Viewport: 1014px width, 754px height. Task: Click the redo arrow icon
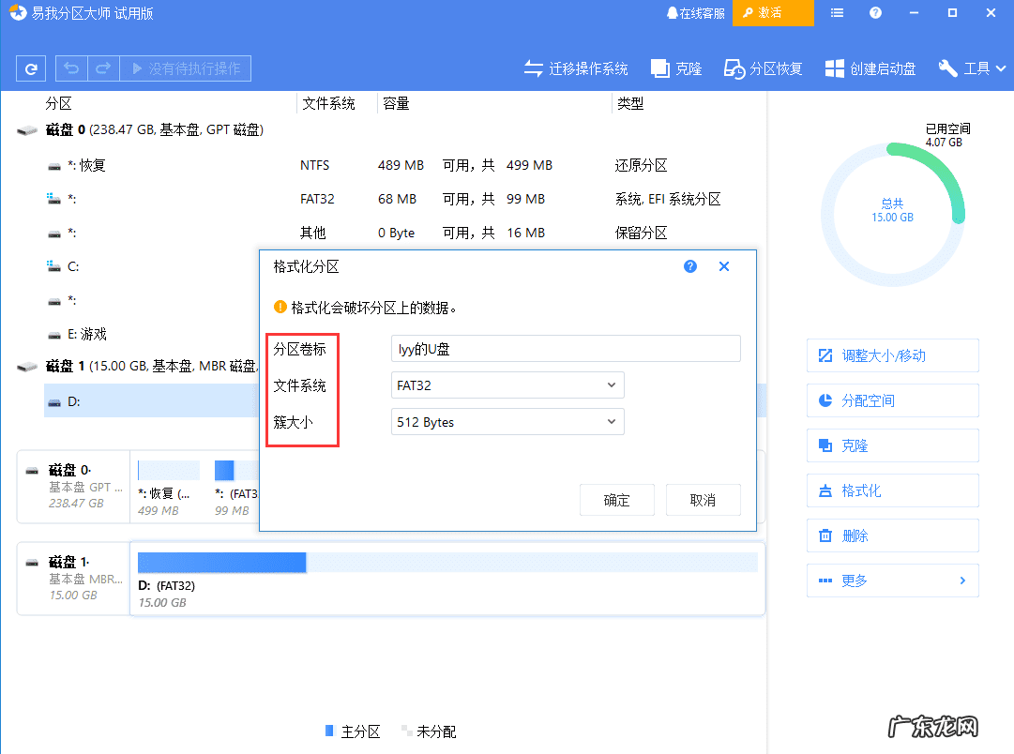(103, 68)
